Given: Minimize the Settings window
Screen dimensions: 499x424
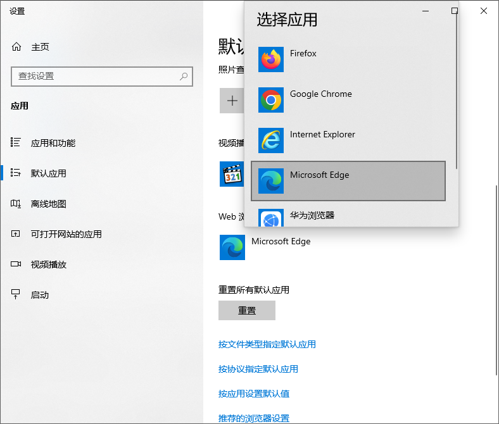Looking at the screenshot, I should click(x=426, y=11).
